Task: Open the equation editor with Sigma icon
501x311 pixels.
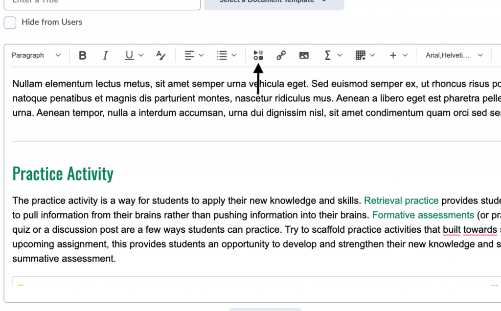Action: point(329,55)
